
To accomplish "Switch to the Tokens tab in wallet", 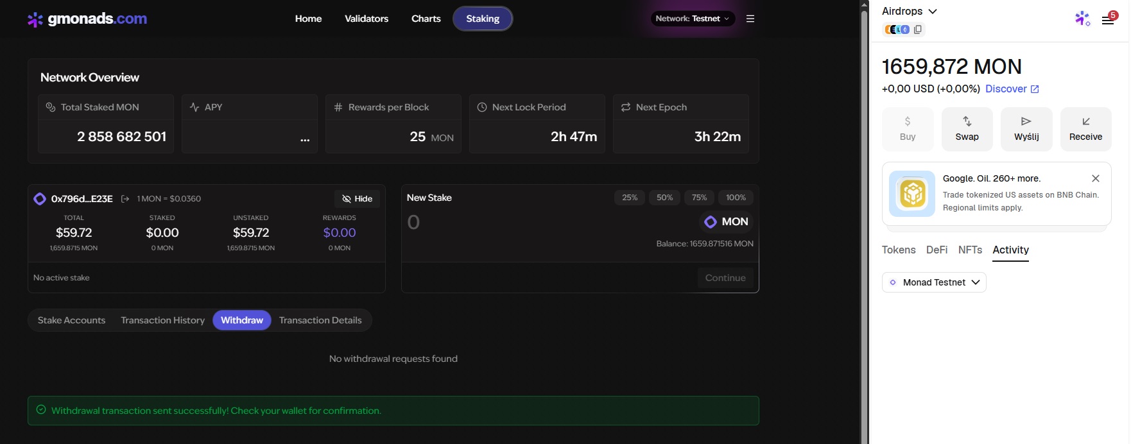I will [898, 250].
